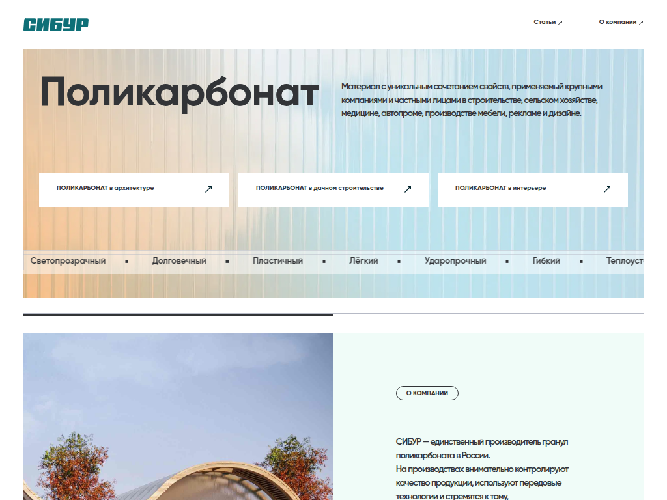667x500 pixels.
Task: Click the dark progress bar under the banner
Action: pos(178,315)
